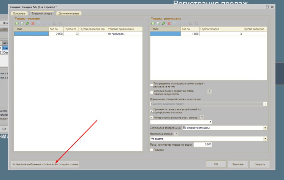Copy row icon in Товары - условия toolbar

[x=22, y=24]
